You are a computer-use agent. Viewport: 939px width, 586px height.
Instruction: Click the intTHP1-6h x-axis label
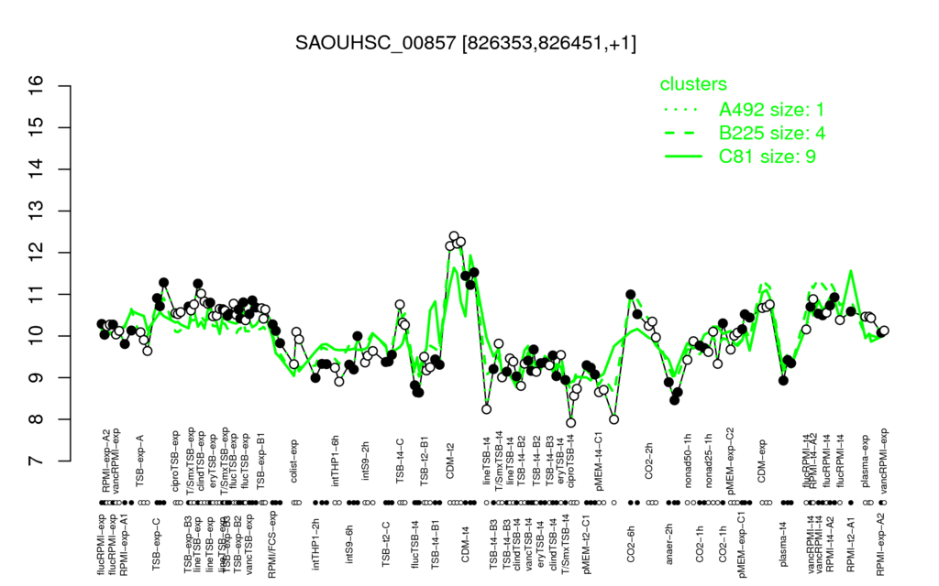click(x=336, y=460)
